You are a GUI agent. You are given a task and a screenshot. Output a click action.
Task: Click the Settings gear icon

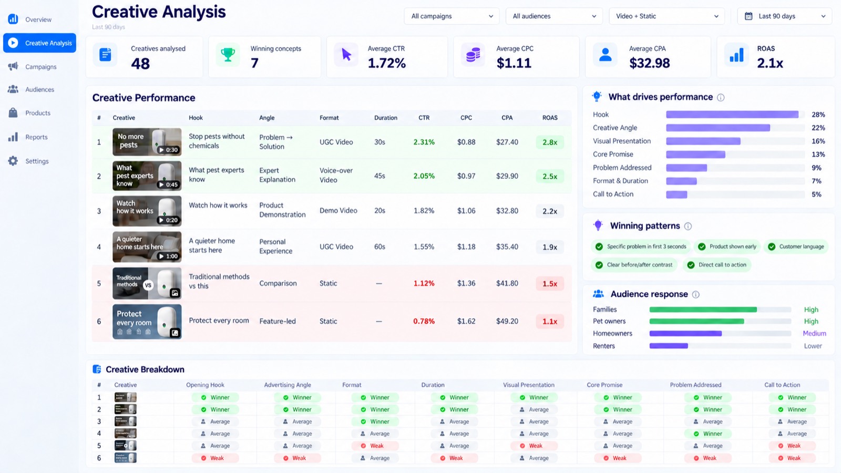tap(13, 161)
